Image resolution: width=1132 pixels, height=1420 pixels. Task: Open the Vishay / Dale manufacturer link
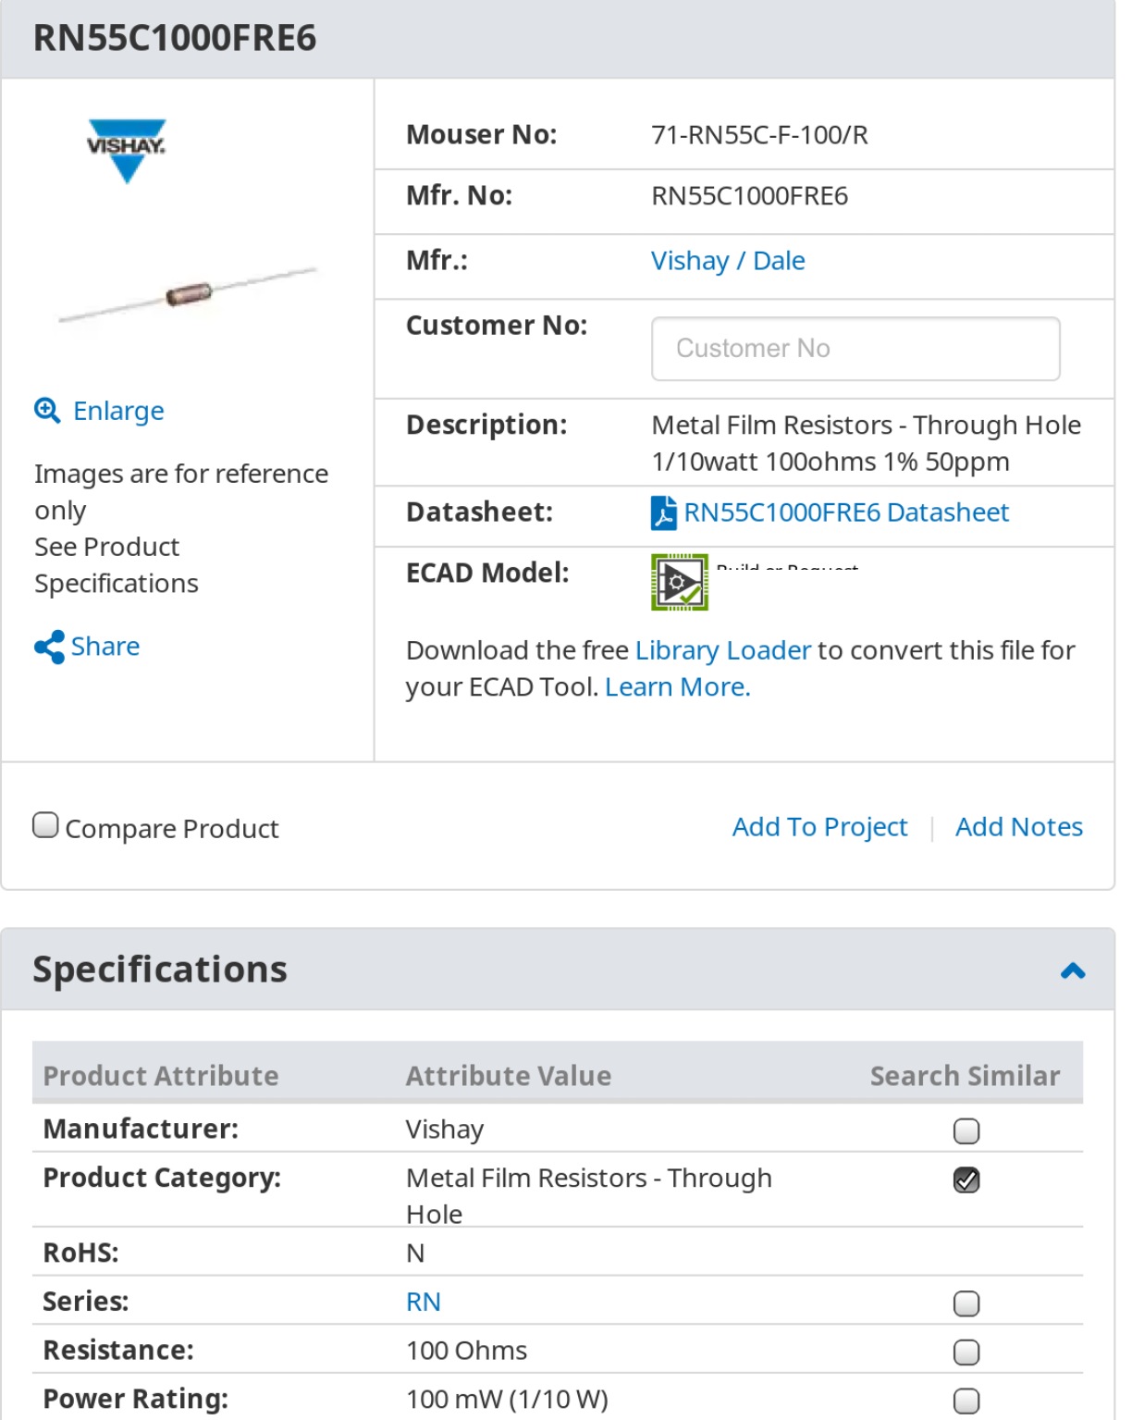(x=728, y=261)
